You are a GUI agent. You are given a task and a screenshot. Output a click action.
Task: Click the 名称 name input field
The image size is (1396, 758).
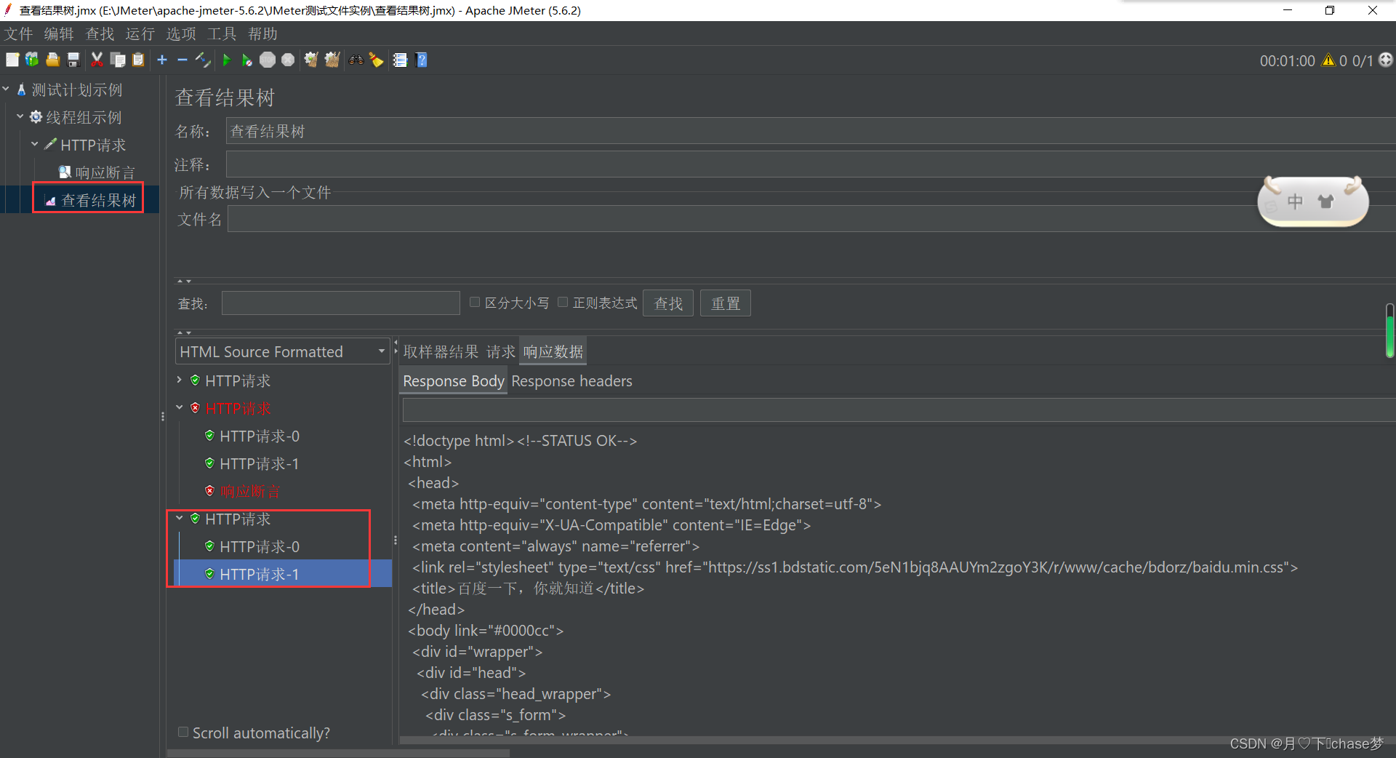click(811, 131)
